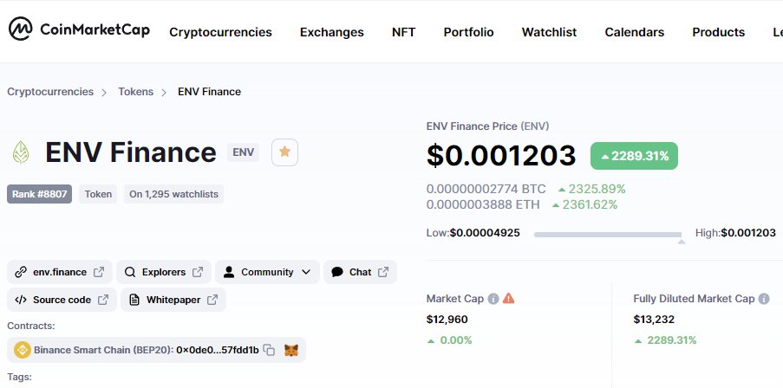Click the ENV ticker symbol badge
The width and height of the screenshot is (783, 388).
243,152
